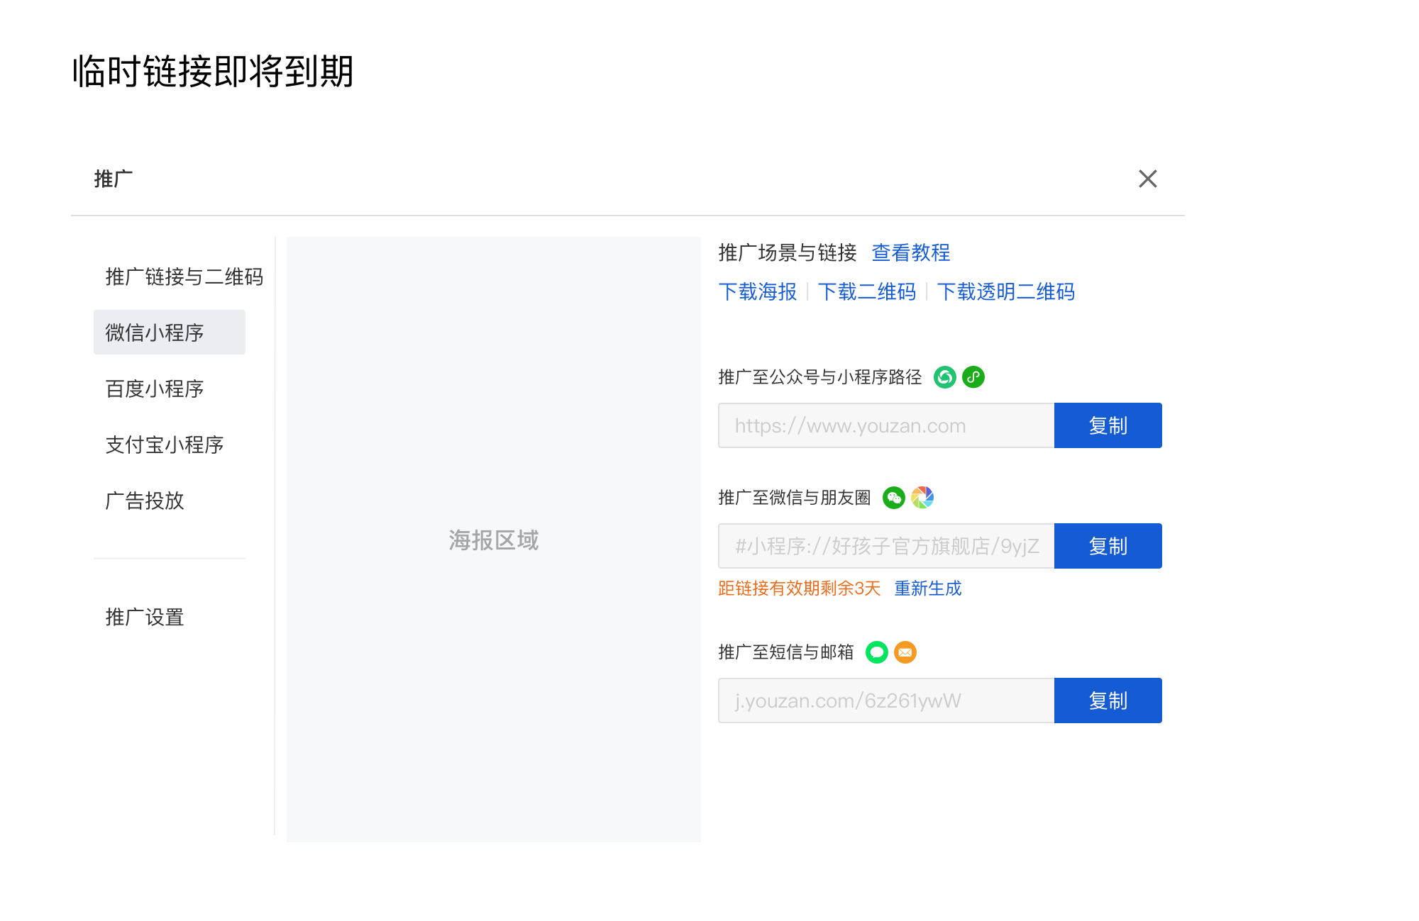Open the 查看教程 tutorial link

click(910, 253)
